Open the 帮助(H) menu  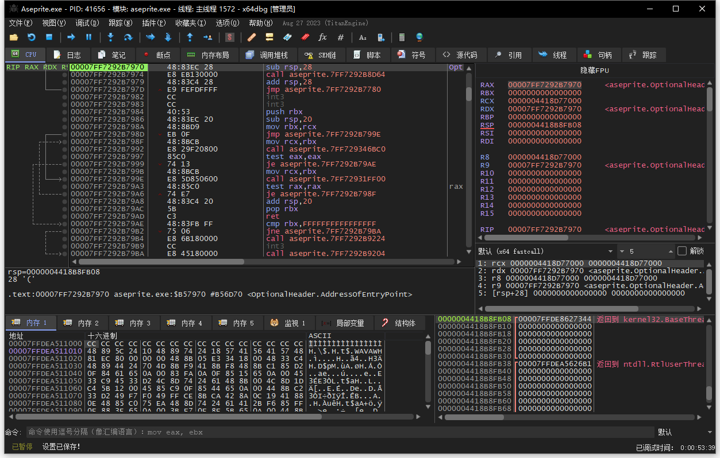(260, 23)
